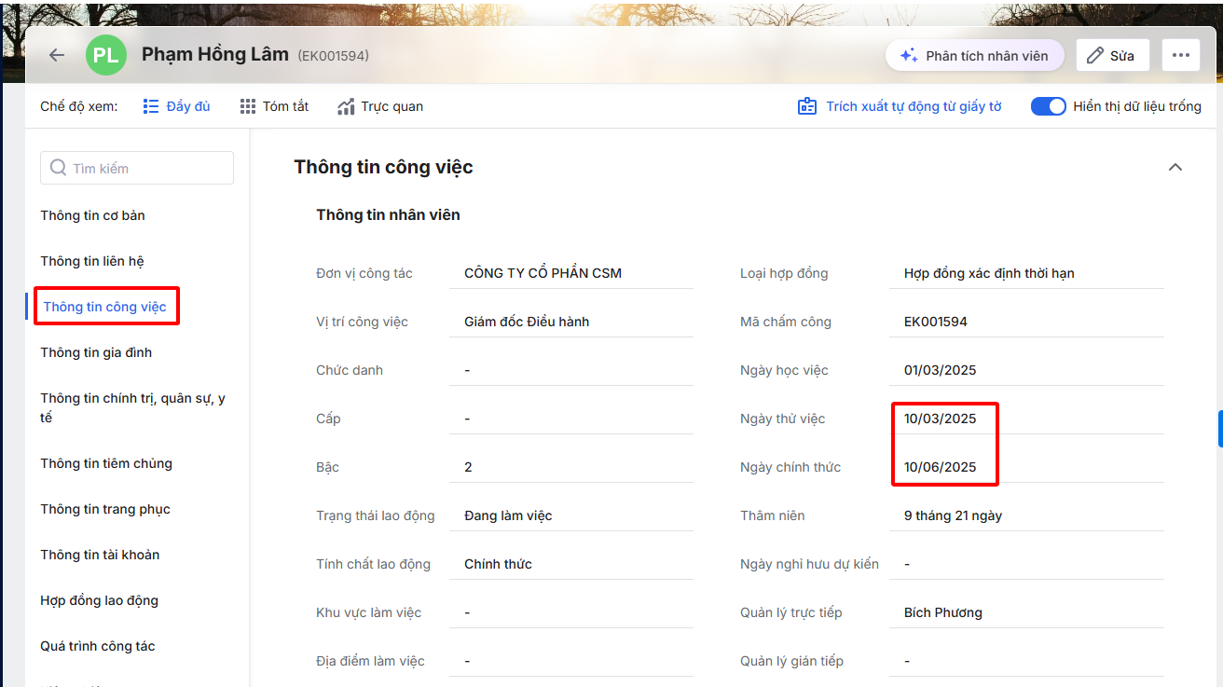Screen dimensions: 1223x687
Task: Click the Sửa edit button
Action: pos(1112,56)
